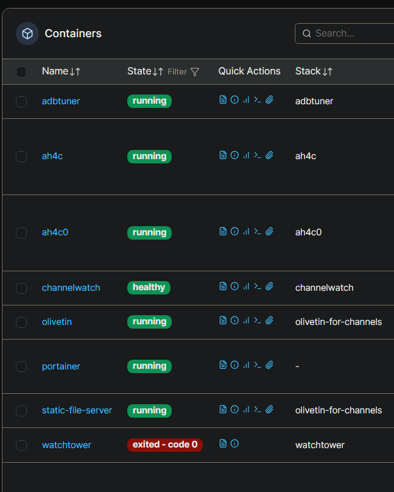
Task: Focus the Search input field
Action: [344, 34]
